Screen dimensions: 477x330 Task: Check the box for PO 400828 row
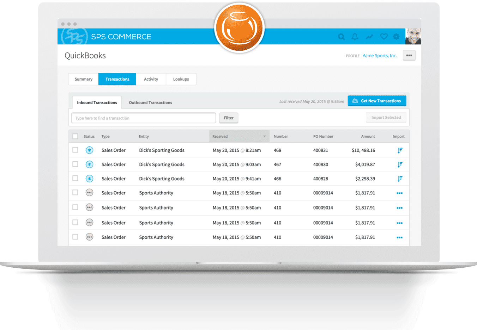(x=75, y=178)
